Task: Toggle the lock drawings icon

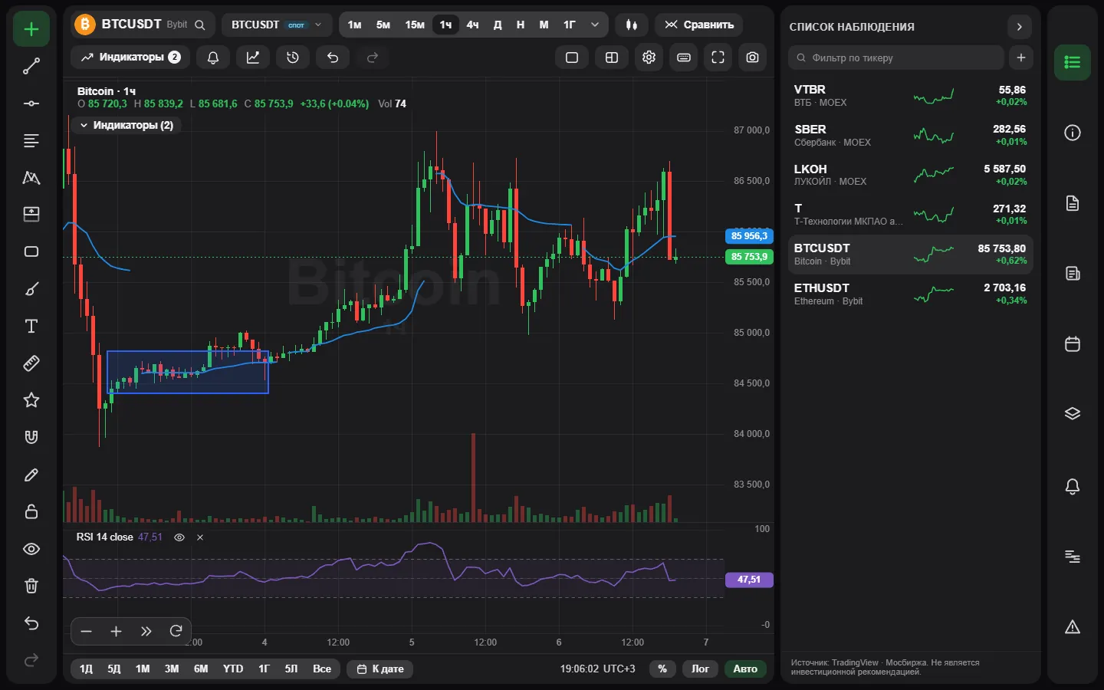Action: [31, 511]
